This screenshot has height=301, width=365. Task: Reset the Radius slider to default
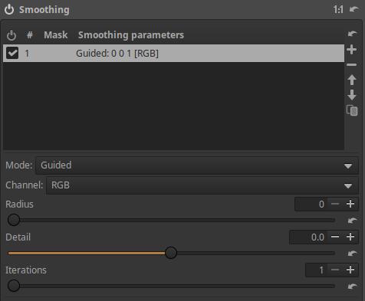point(353,221)
